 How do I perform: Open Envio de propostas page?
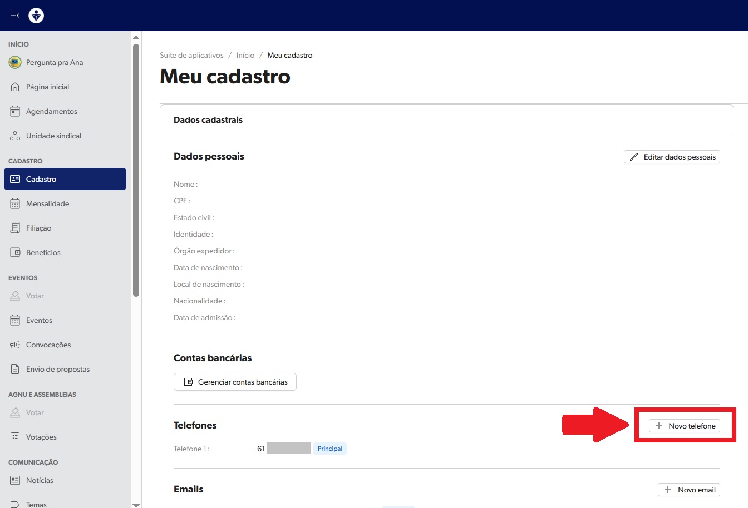coord(57,369)
